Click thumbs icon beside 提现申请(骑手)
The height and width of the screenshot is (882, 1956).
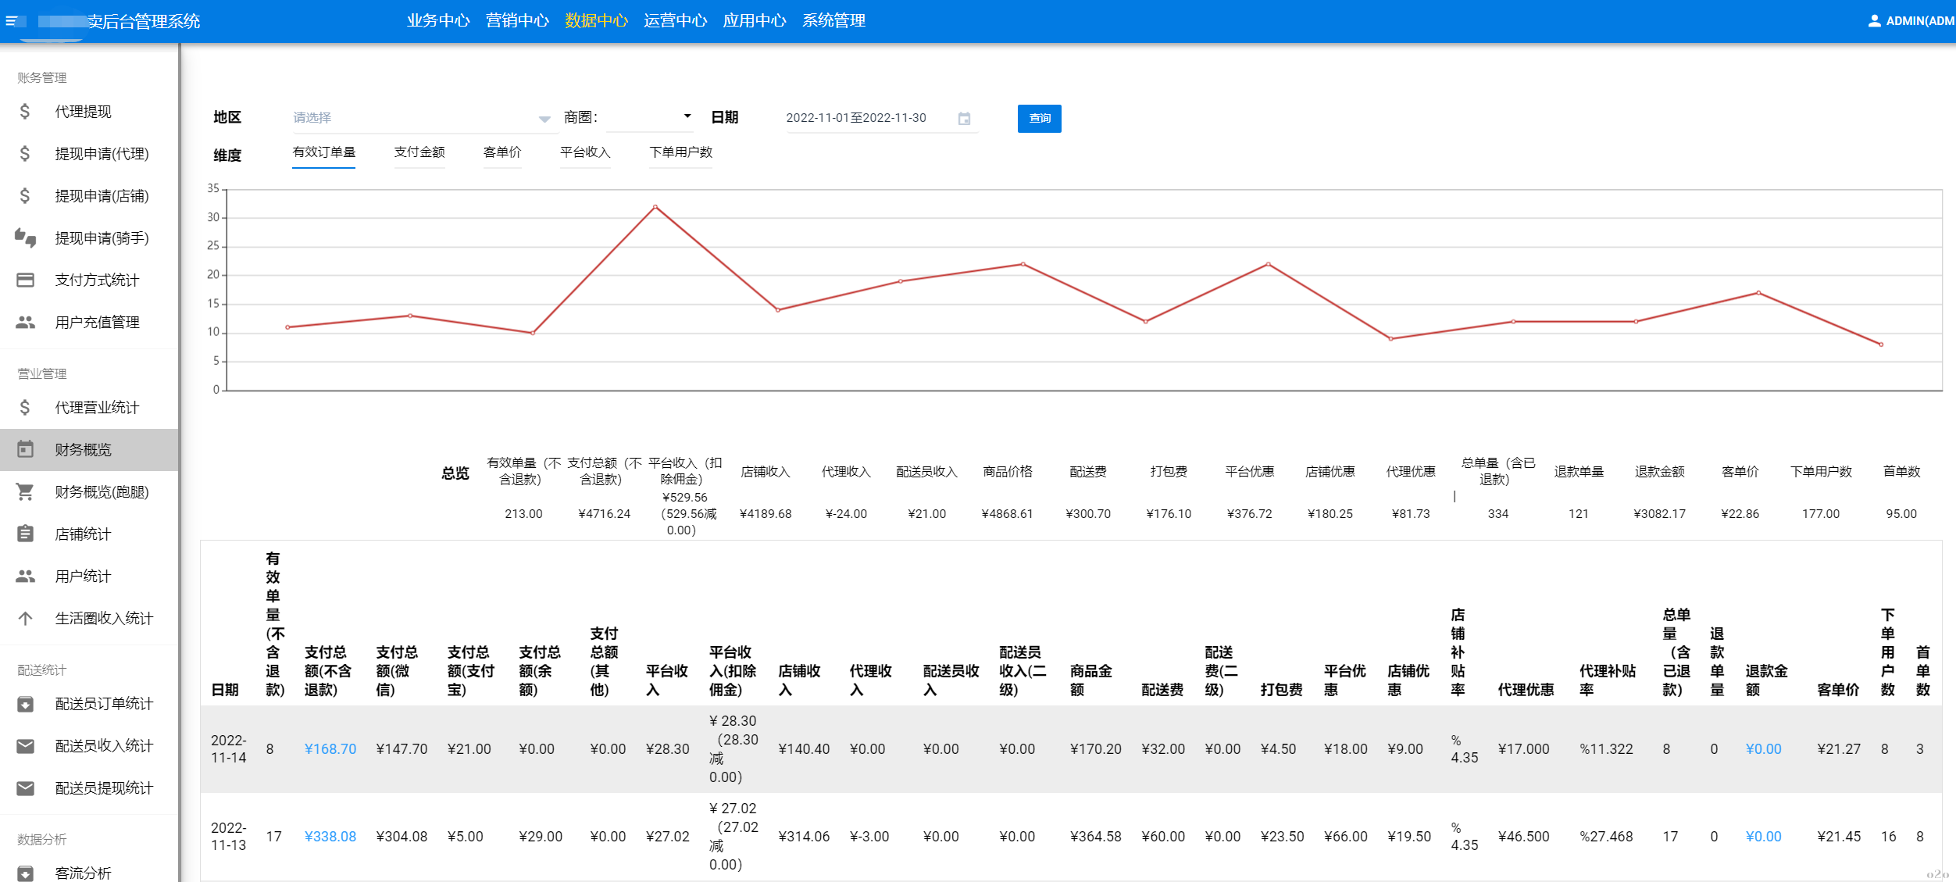pyautogui.click(x=25, y=237)
